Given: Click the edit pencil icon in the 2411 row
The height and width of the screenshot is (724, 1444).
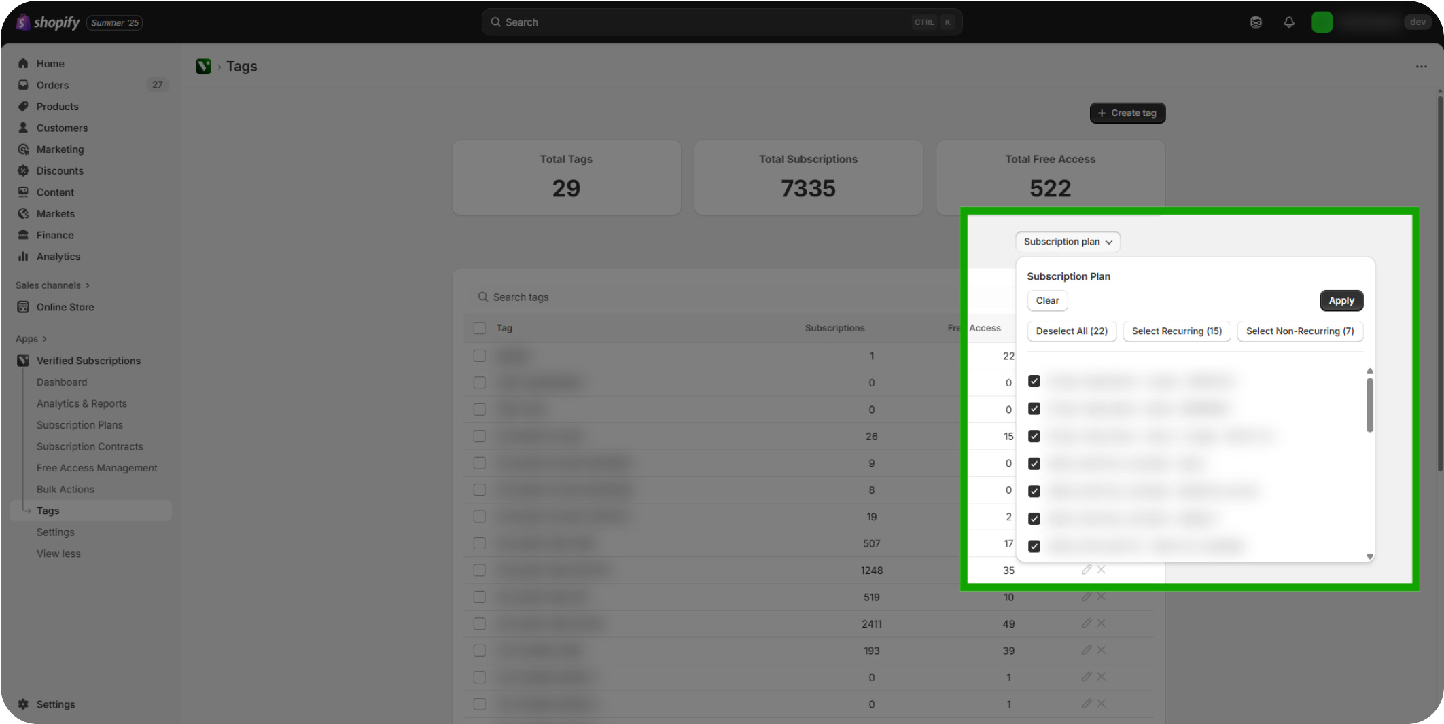Looking at the screenshot, I should tap(1087, 623).
